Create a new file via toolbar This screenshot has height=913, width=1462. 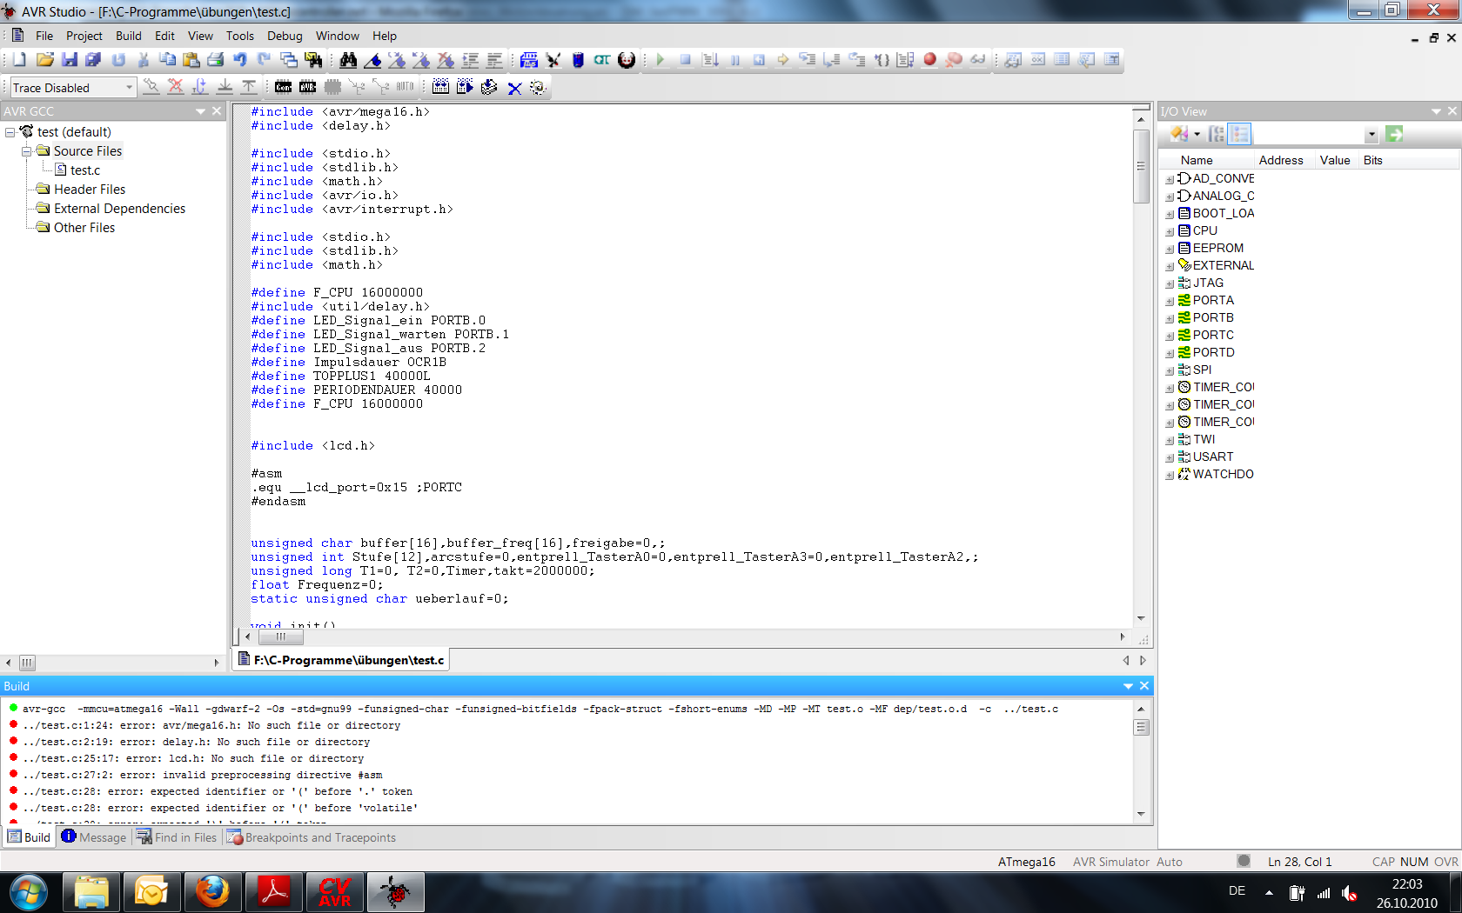pyautogui.click(x=19, y=60)
